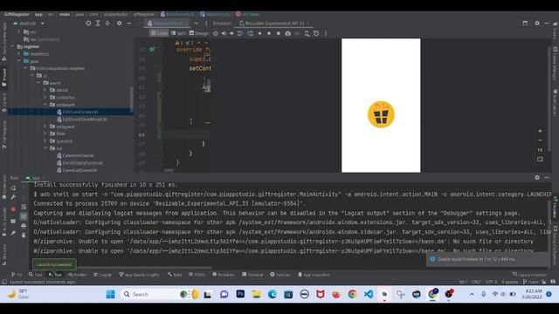Click emulator zoom out minus button

540,140
